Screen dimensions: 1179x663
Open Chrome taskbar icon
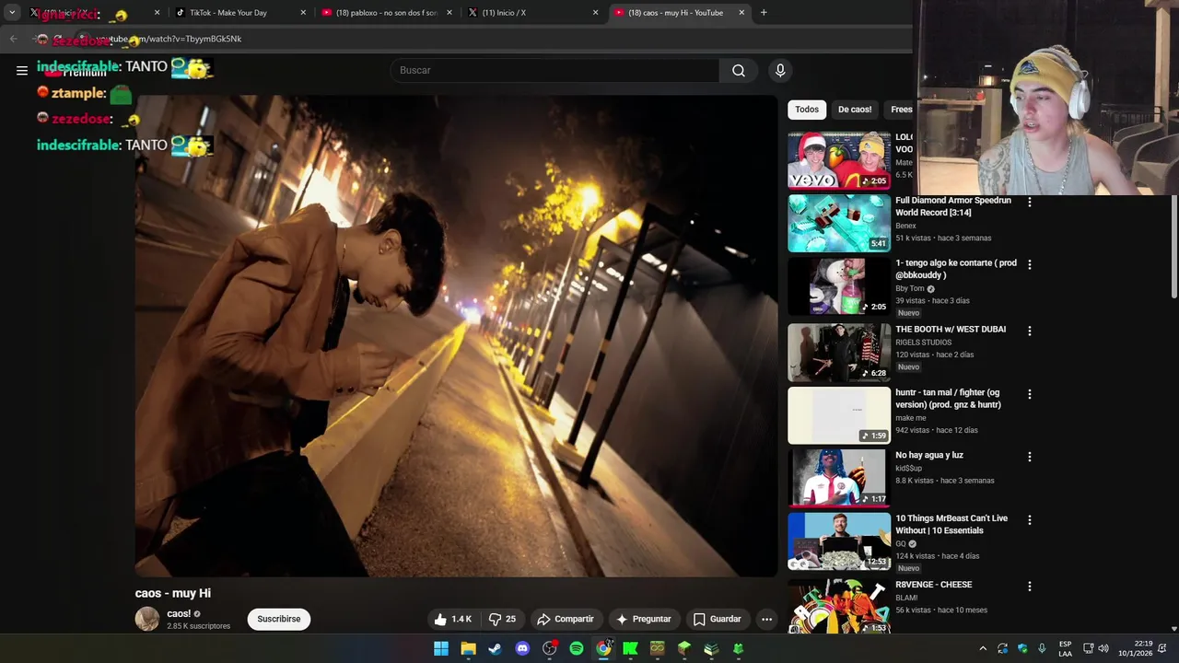(603, 648)
